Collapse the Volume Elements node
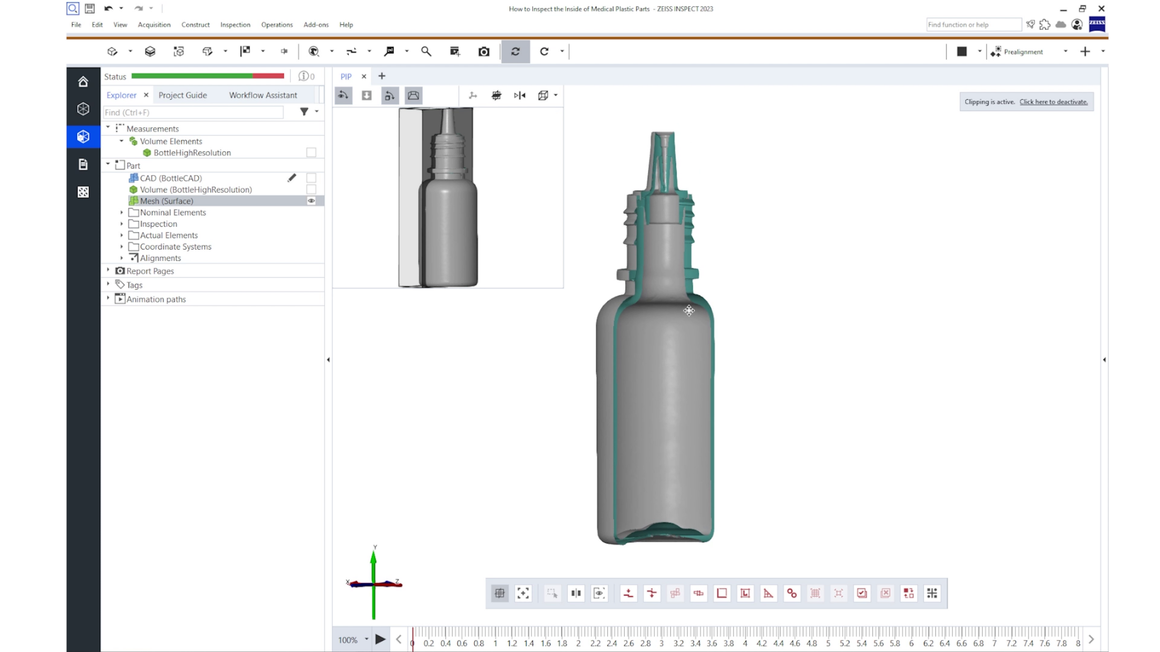This screenshot has height=652, width=1160. pyautogui.click(x=121, y=141)
